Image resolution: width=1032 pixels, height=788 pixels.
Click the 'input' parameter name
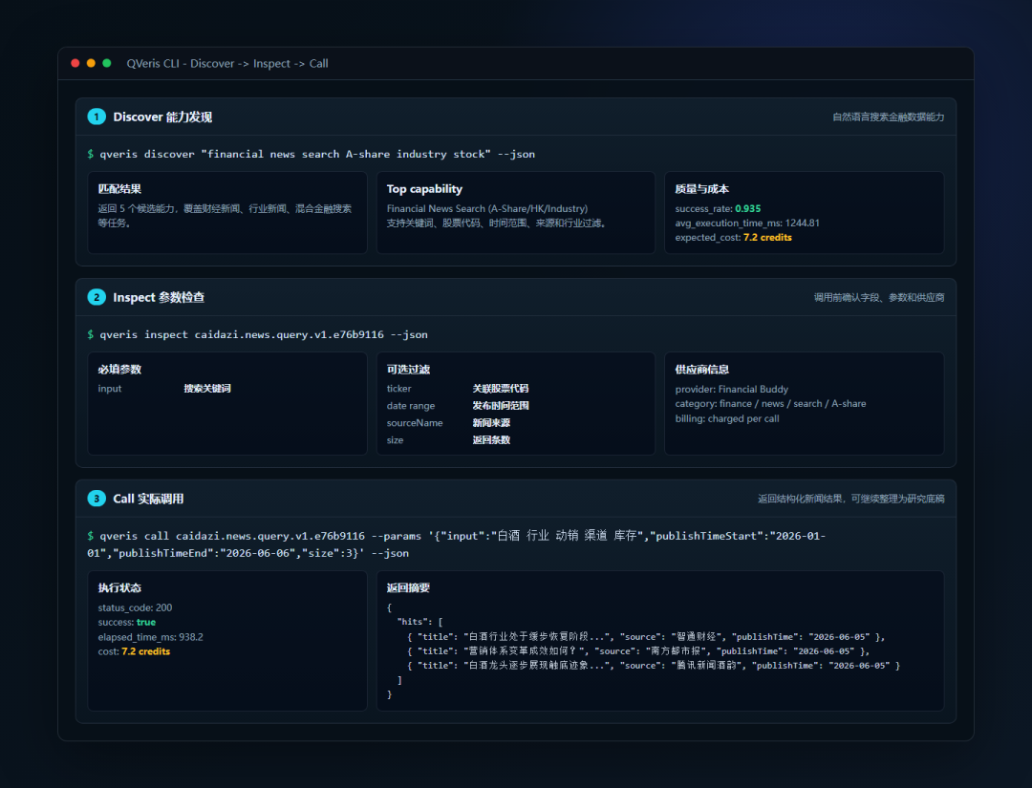[x=109, y=389]
